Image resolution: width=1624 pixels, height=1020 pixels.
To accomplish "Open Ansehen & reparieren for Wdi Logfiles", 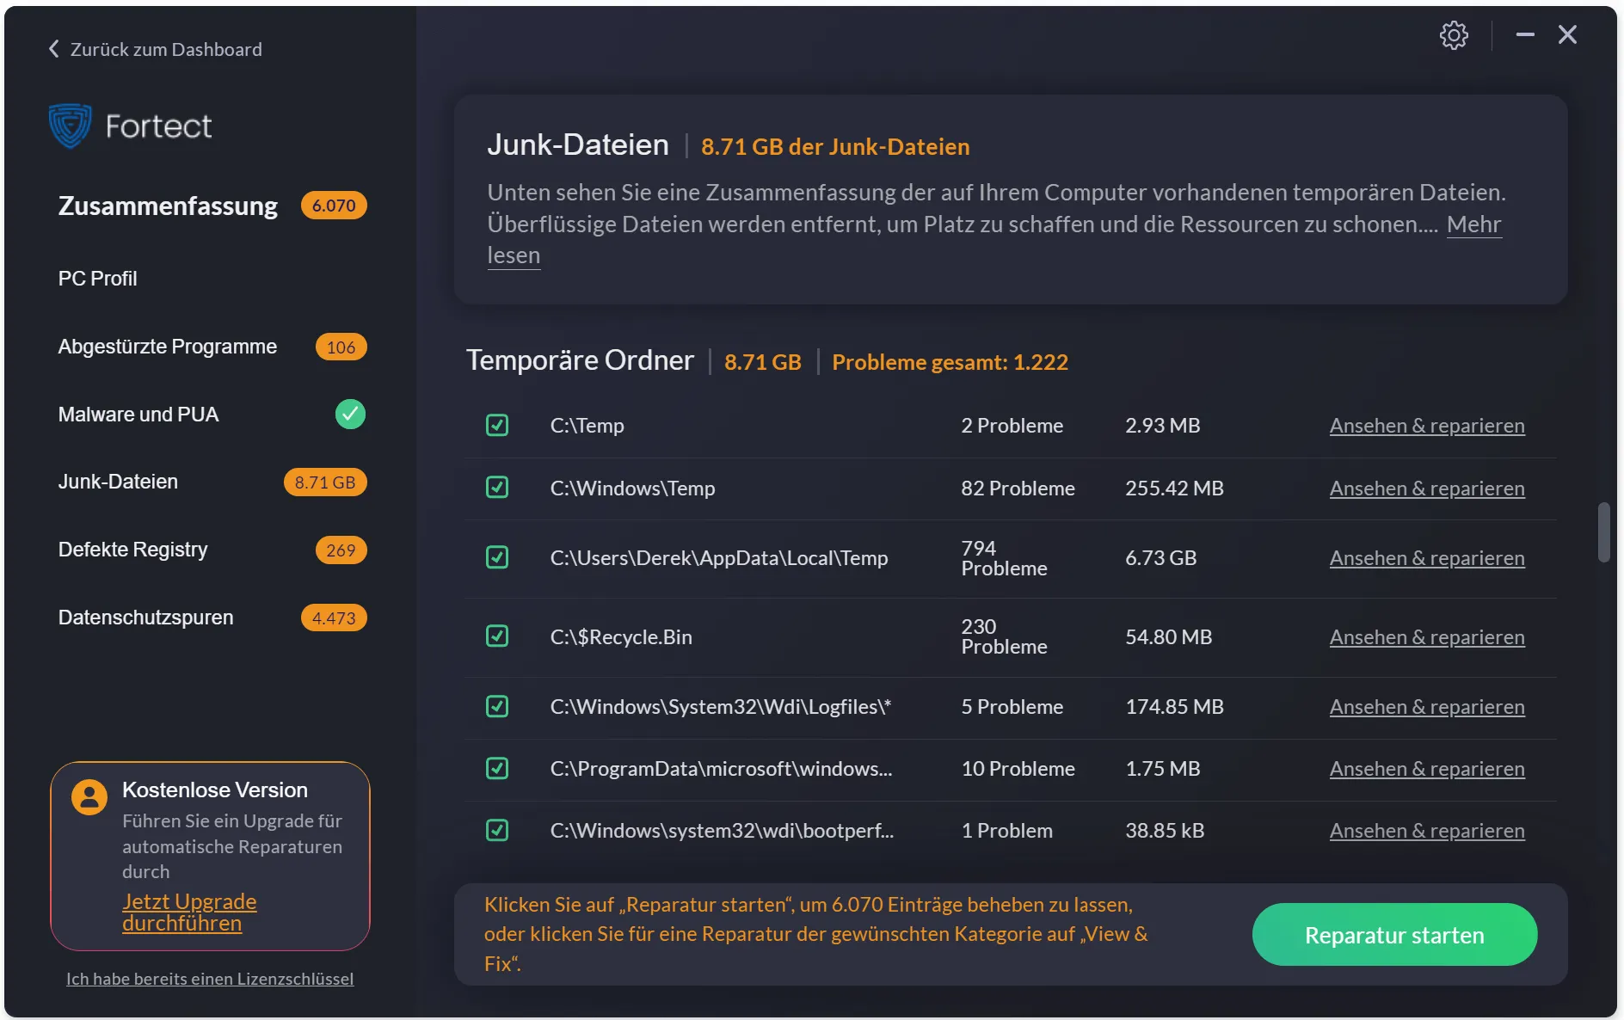I will coord(1426,707).
